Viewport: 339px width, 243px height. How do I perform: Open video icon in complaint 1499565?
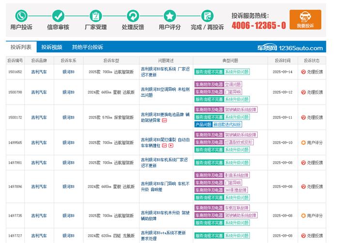(x=171, y=146)
